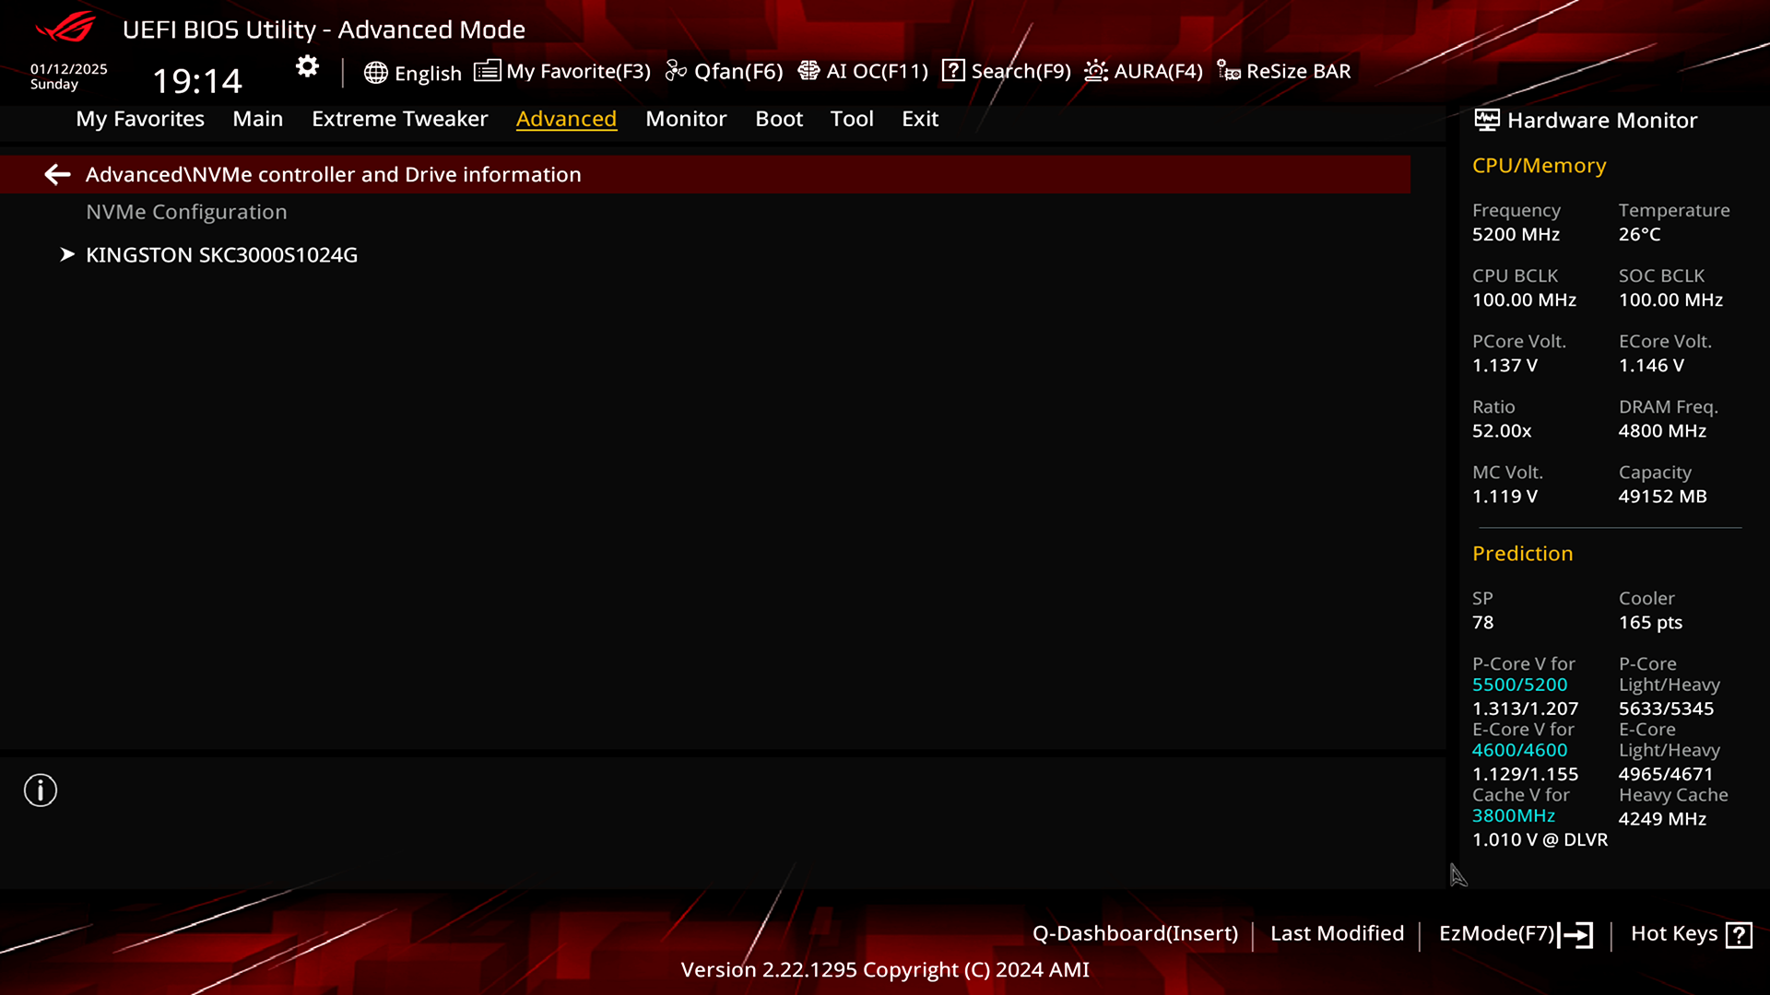Click the back navigation arrow
The width and height of the screenshot is (1770, 995).
57,174
